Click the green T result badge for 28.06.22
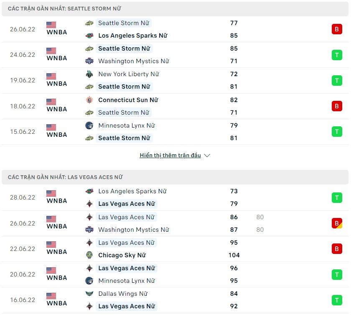Image resolution: width=351 pixels, height=315 pixels. coord(337,197)
